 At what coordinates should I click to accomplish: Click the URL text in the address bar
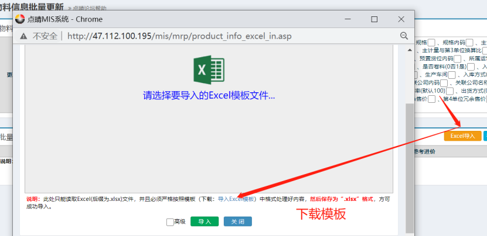179,36
